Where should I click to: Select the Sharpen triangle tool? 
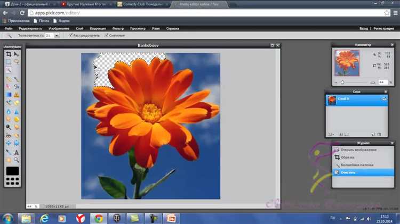17,112
